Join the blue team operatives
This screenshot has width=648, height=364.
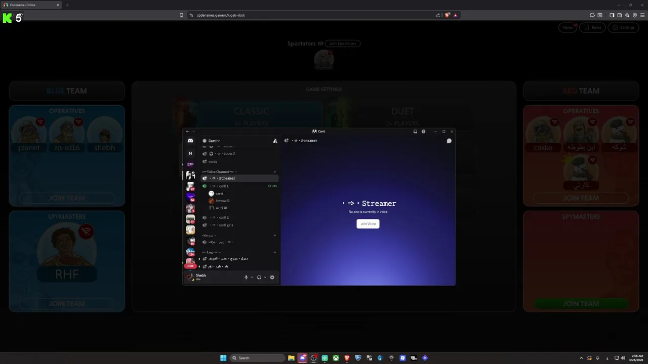pos(67,198)
